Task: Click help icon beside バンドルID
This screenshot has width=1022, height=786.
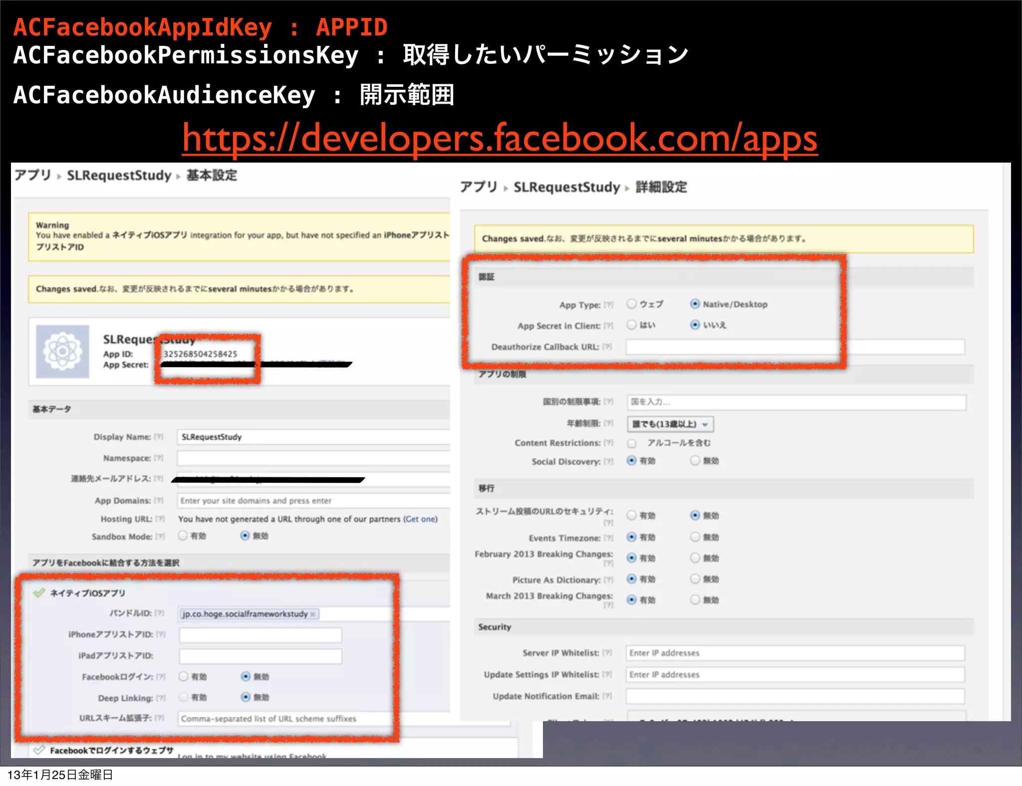Action: pyautogui.click(x=159, y=613)
